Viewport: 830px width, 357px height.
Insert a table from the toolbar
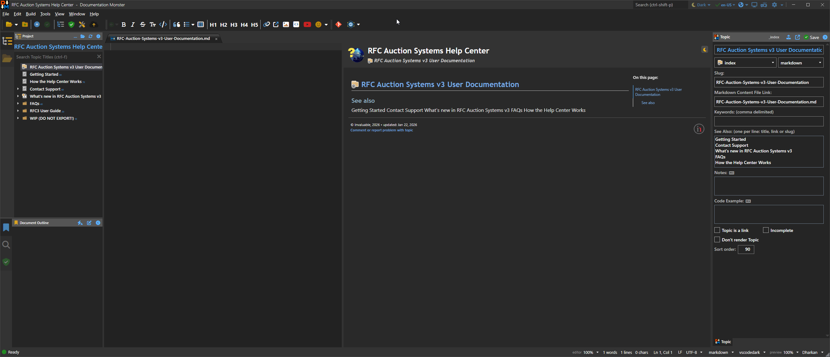[200, 25]
